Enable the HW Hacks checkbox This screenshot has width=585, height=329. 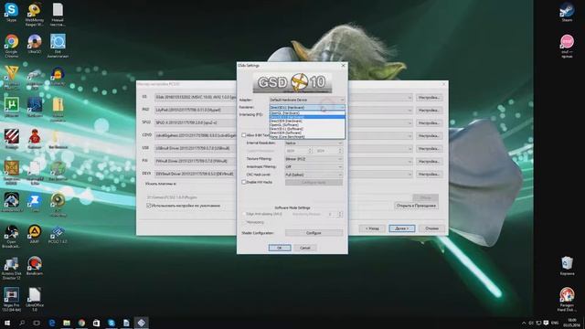(244, 182)
